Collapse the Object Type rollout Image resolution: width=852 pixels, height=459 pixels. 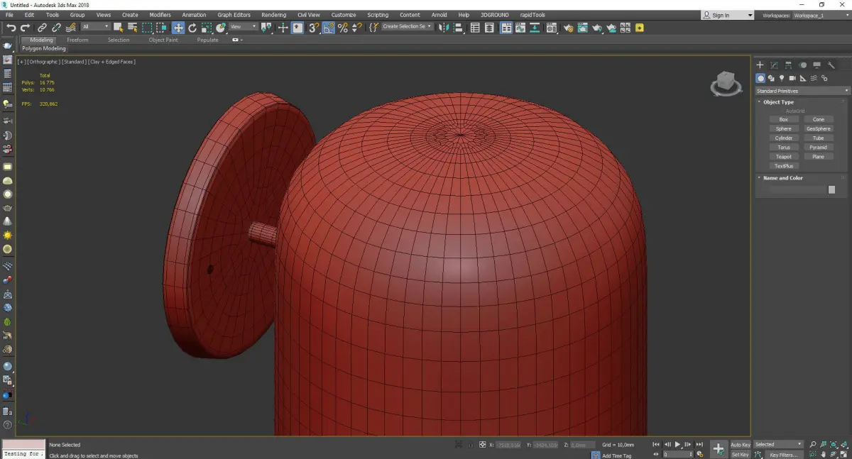pos(778,102)
